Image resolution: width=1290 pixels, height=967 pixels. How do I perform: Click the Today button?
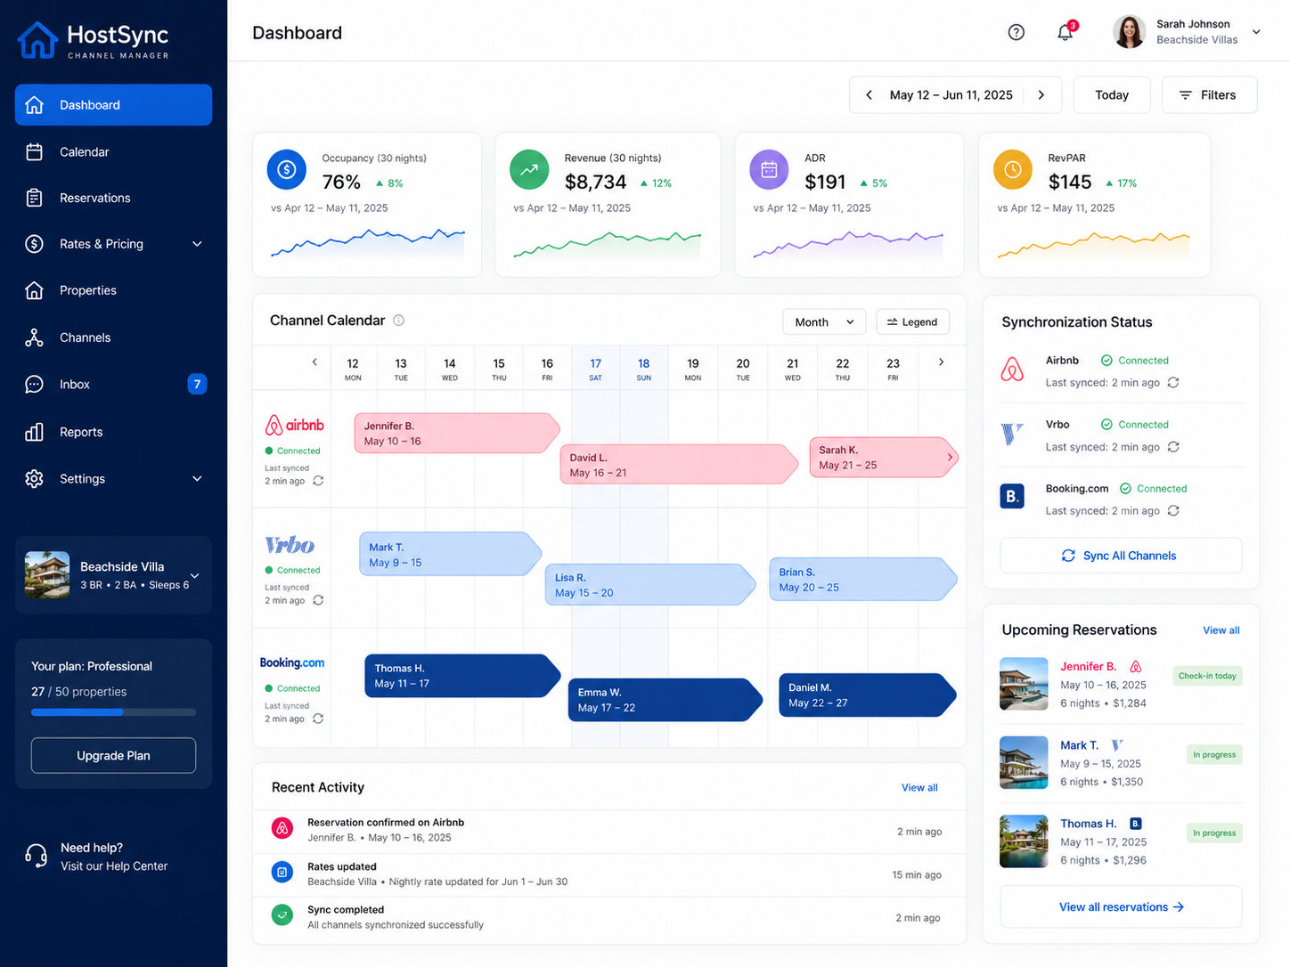click(1112, 95)
